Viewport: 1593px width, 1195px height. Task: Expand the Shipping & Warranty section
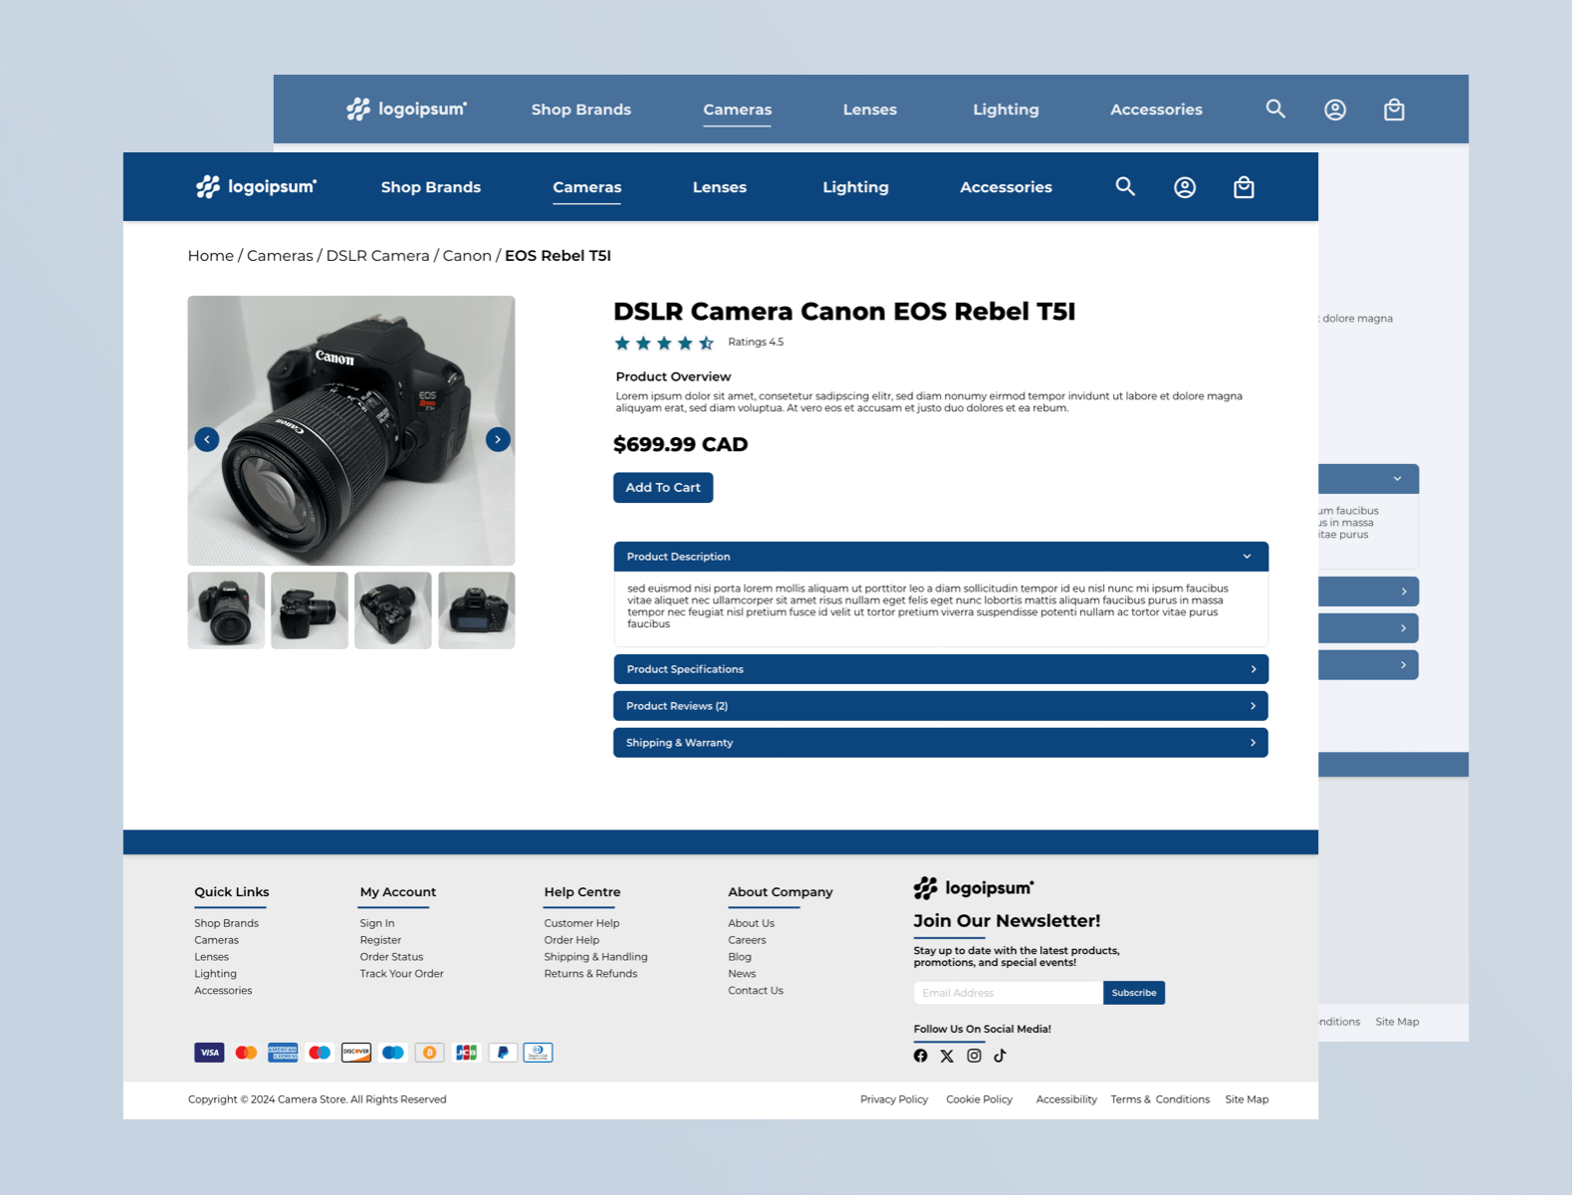point(941,743)
